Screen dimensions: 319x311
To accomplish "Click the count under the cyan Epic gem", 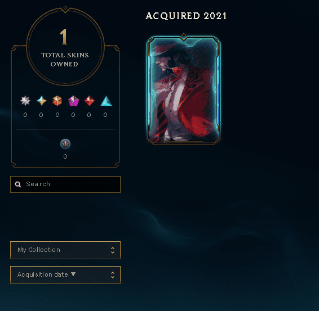I will coord(105,115).
